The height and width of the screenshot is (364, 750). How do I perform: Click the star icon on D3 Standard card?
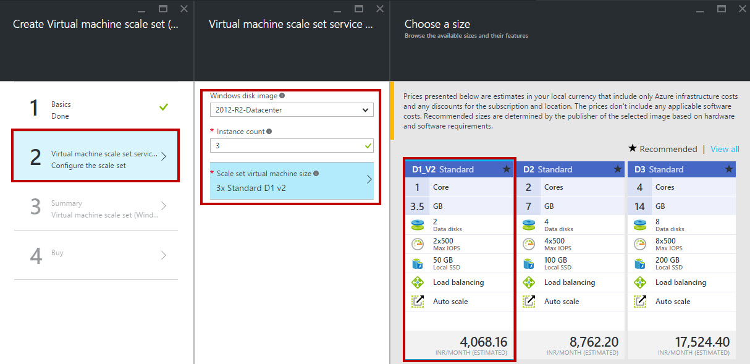(729, 169)
